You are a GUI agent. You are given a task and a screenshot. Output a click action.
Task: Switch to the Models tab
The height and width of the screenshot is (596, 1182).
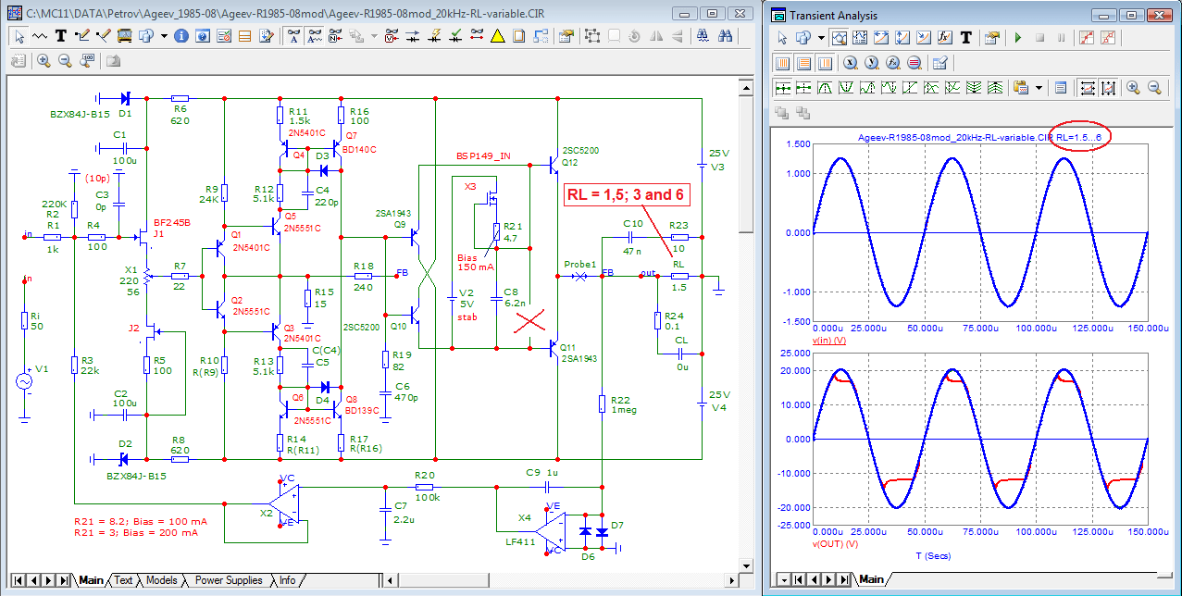pos(161,580)
